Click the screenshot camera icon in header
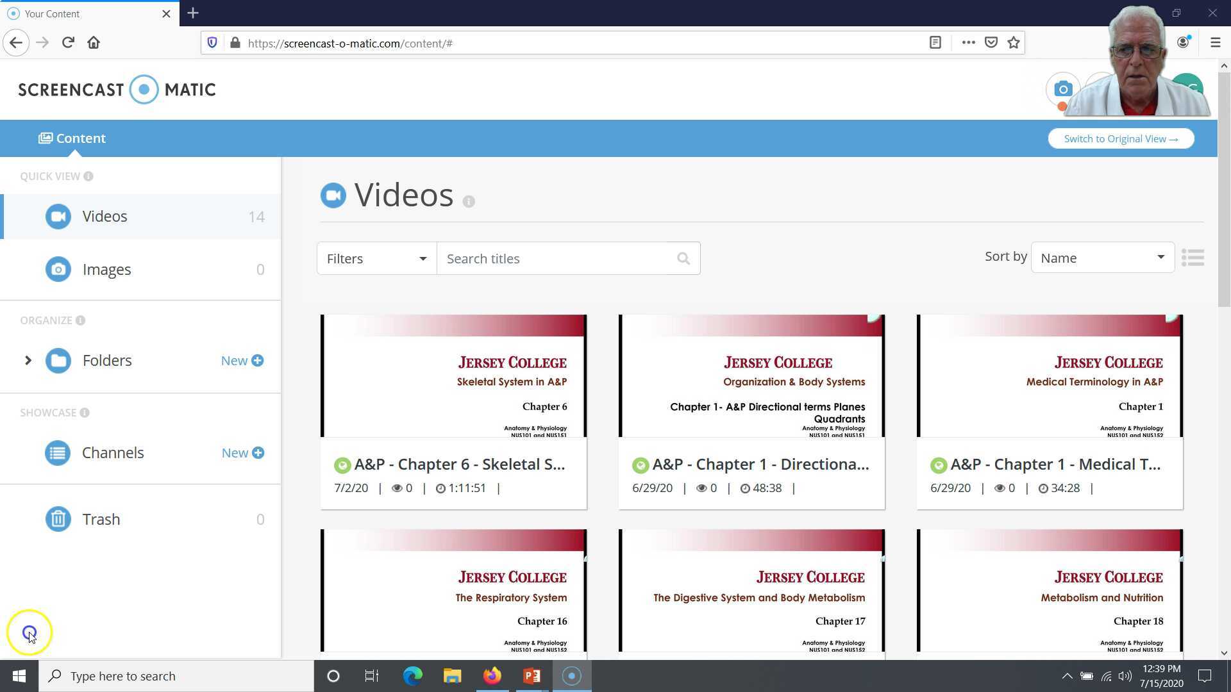This screenshot has width=1231, height=692. pyautogui.click(x=1062, y=89)
